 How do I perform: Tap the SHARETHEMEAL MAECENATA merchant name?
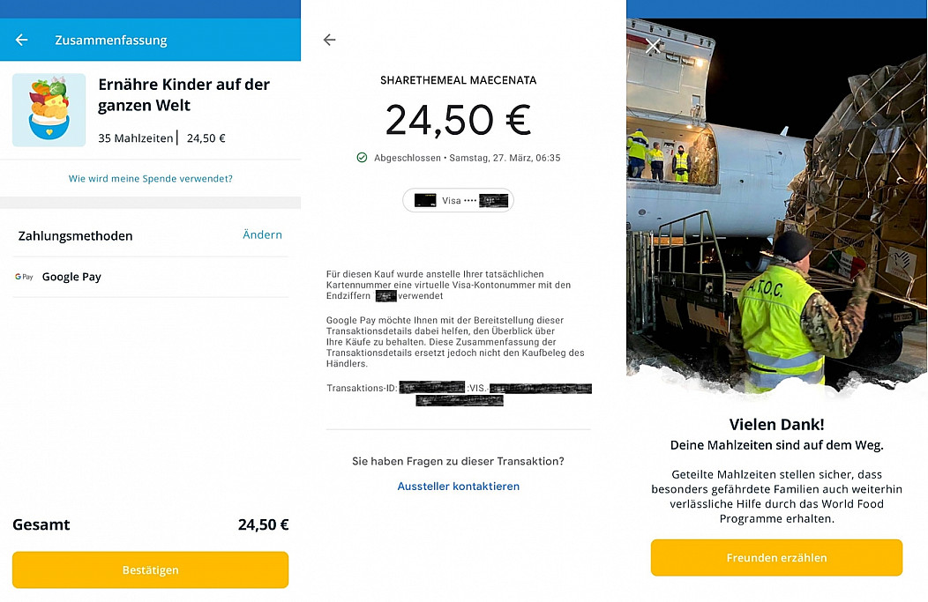459,80
